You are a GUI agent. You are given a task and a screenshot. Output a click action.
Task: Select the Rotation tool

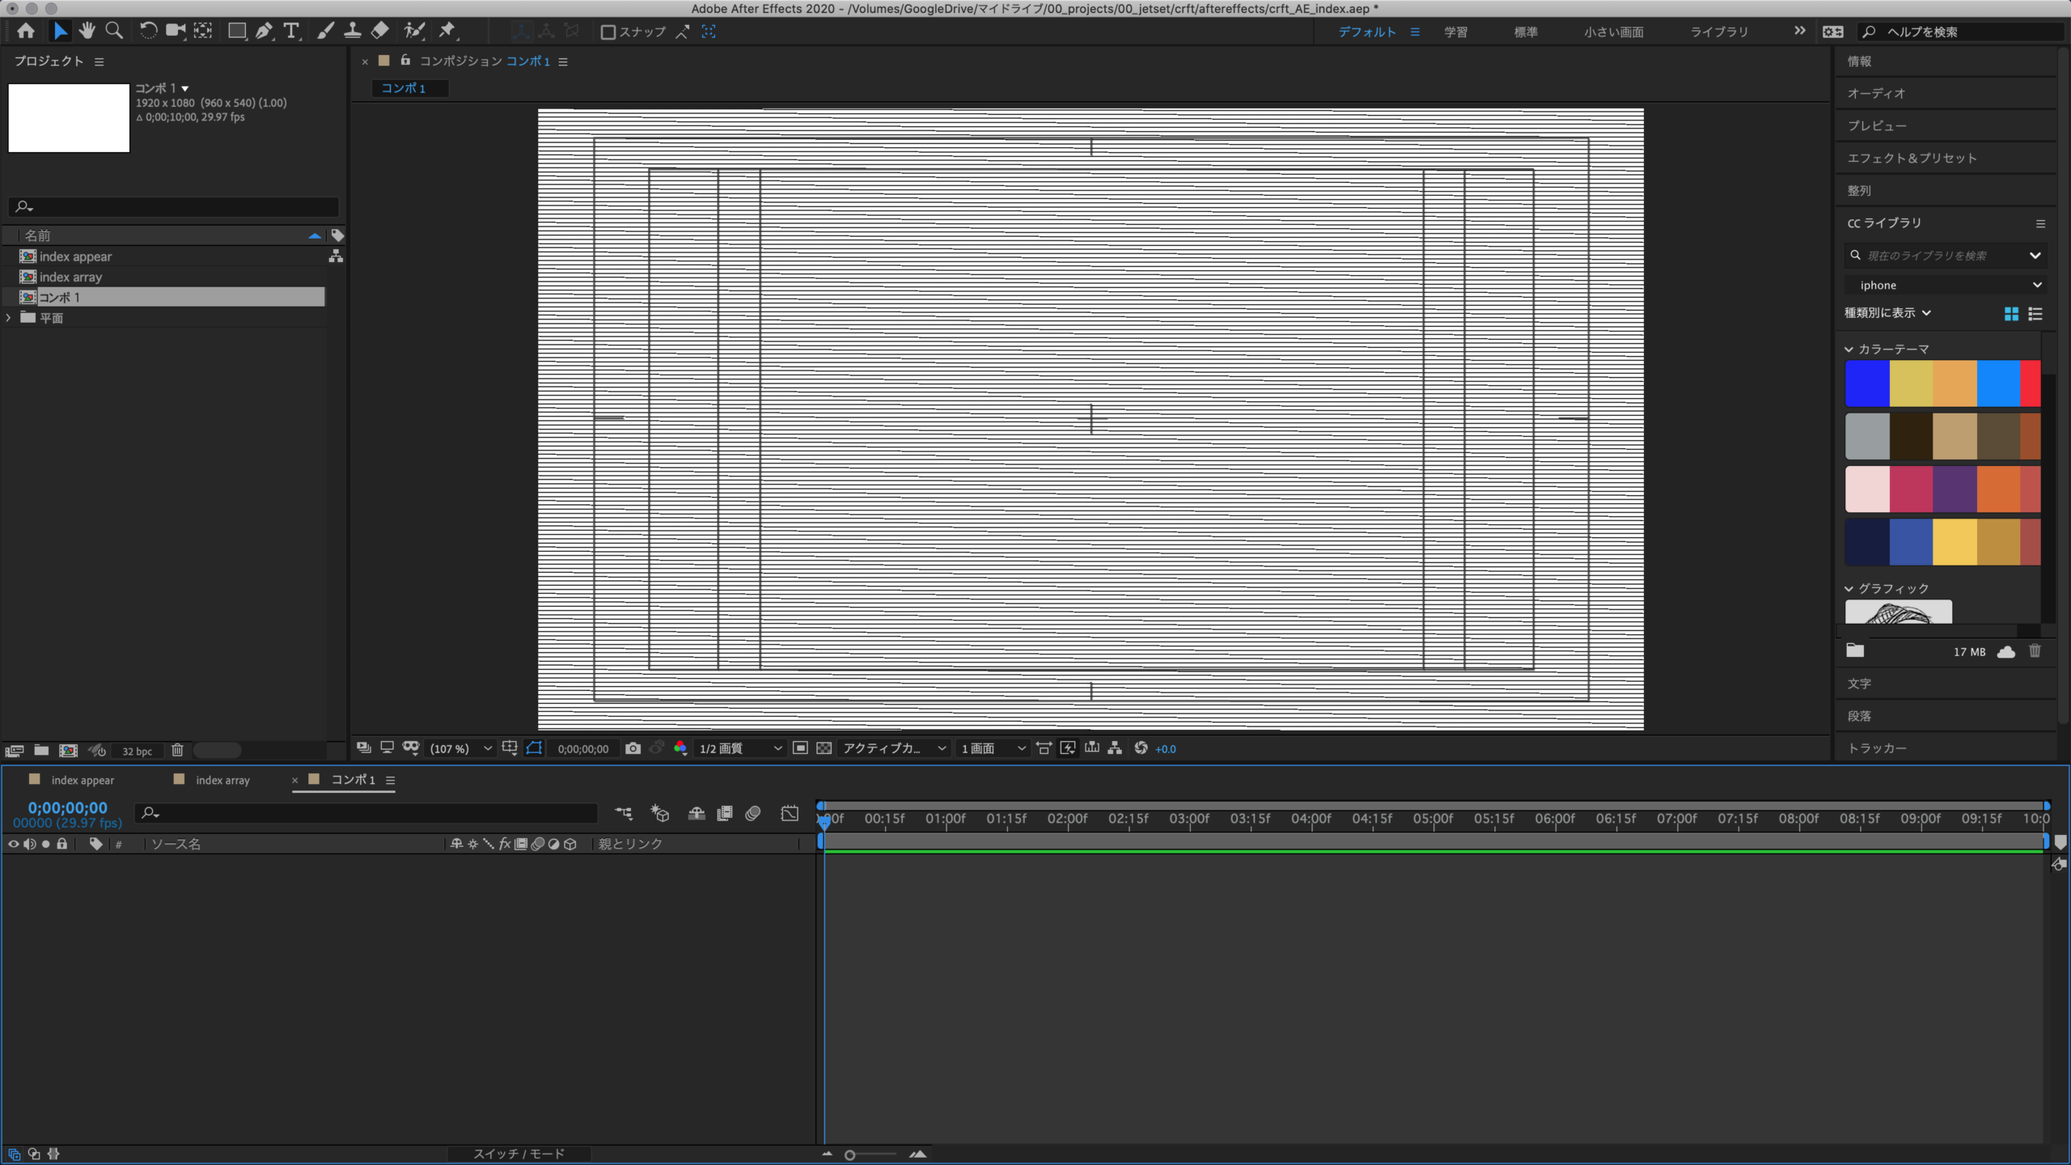148,31
